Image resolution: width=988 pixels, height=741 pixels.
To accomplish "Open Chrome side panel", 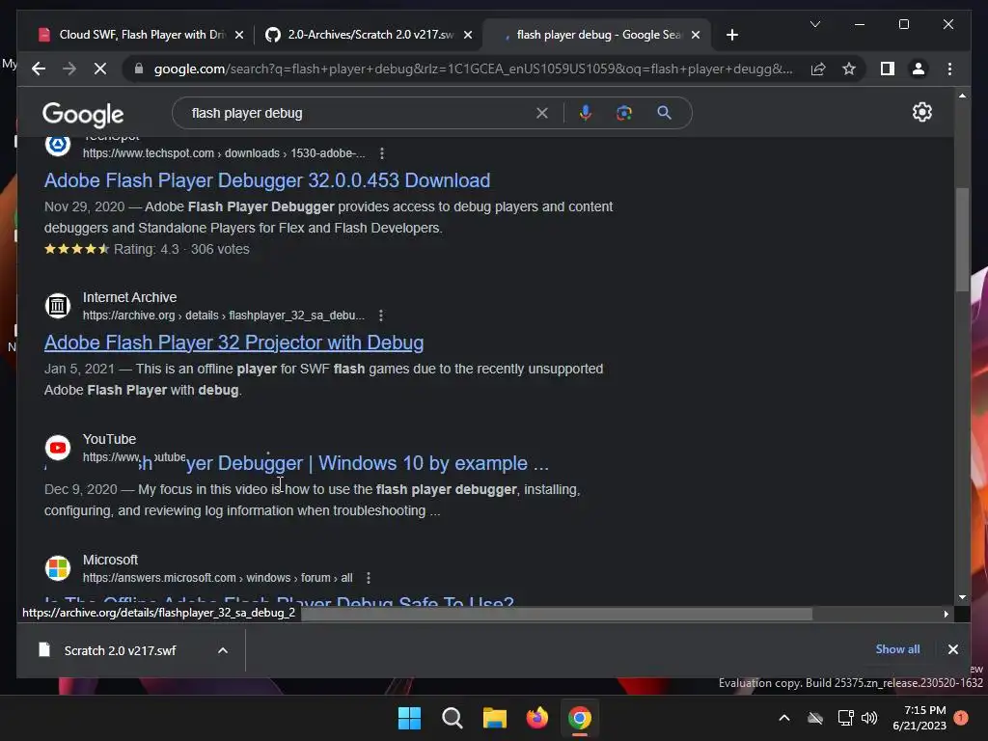I will (x=888, y=69).
